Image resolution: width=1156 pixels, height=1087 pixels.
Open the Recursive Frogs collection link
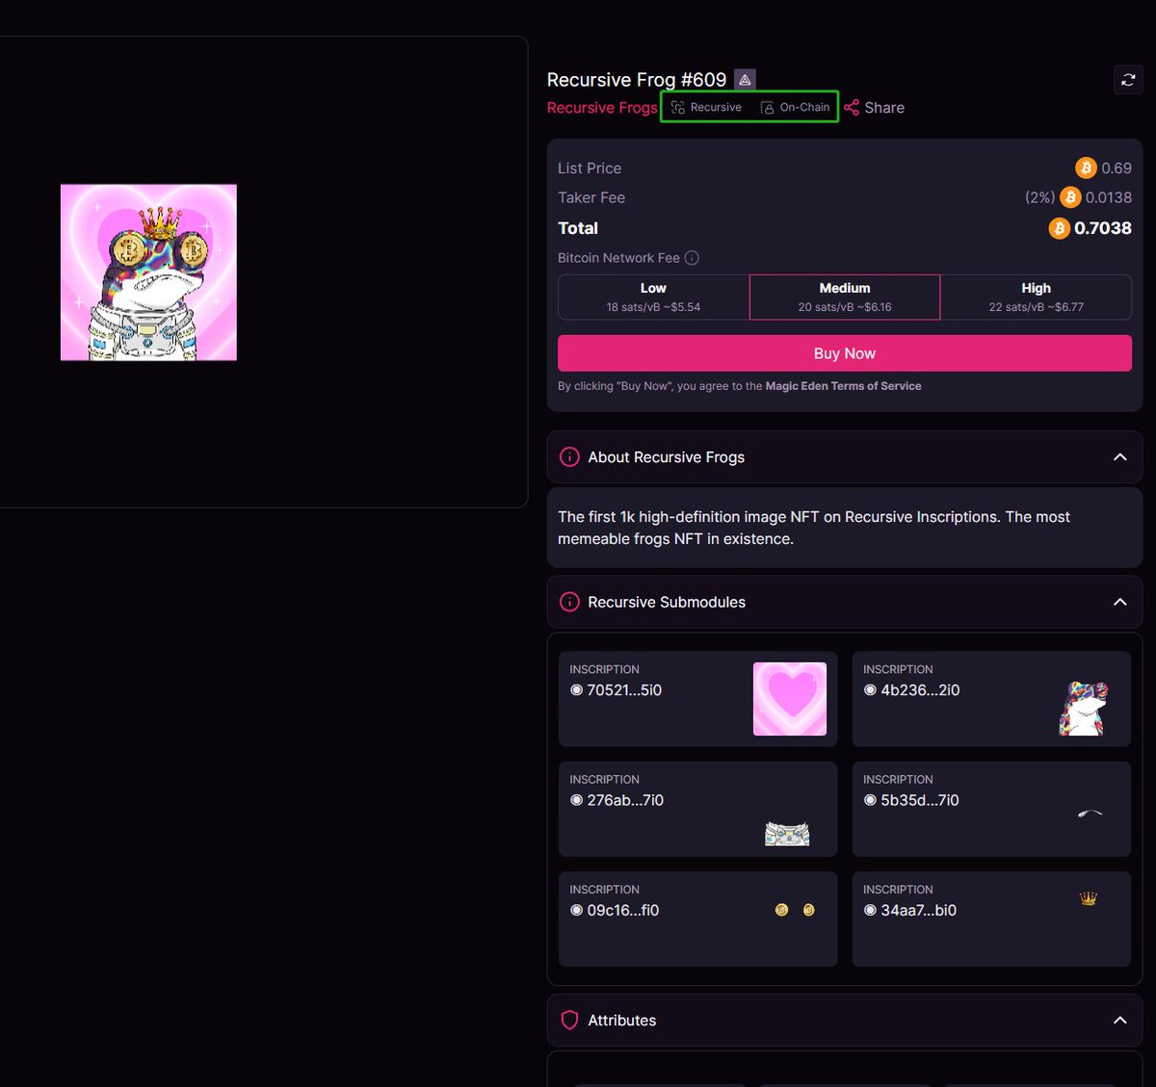tap(602, 108)
